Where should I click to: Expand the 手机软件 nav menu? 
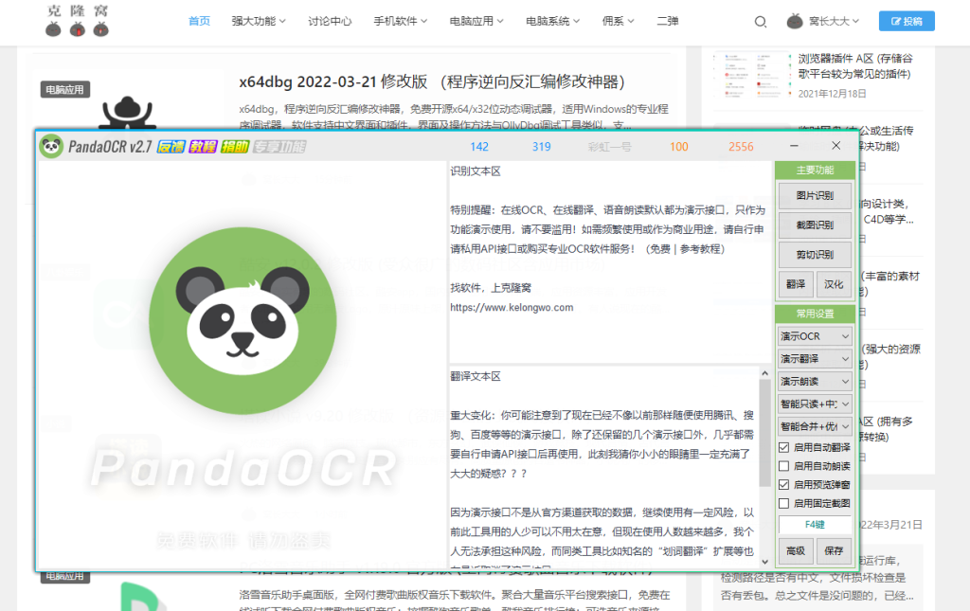401,21
